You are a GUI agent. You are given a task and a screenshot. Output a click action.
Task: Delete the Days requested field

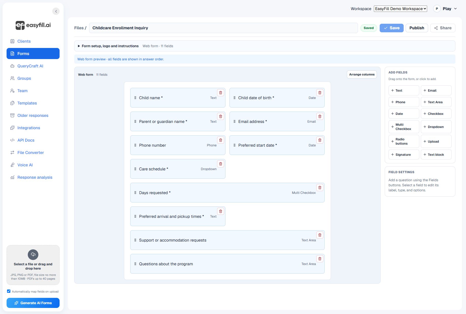click(x=320, y=188)
